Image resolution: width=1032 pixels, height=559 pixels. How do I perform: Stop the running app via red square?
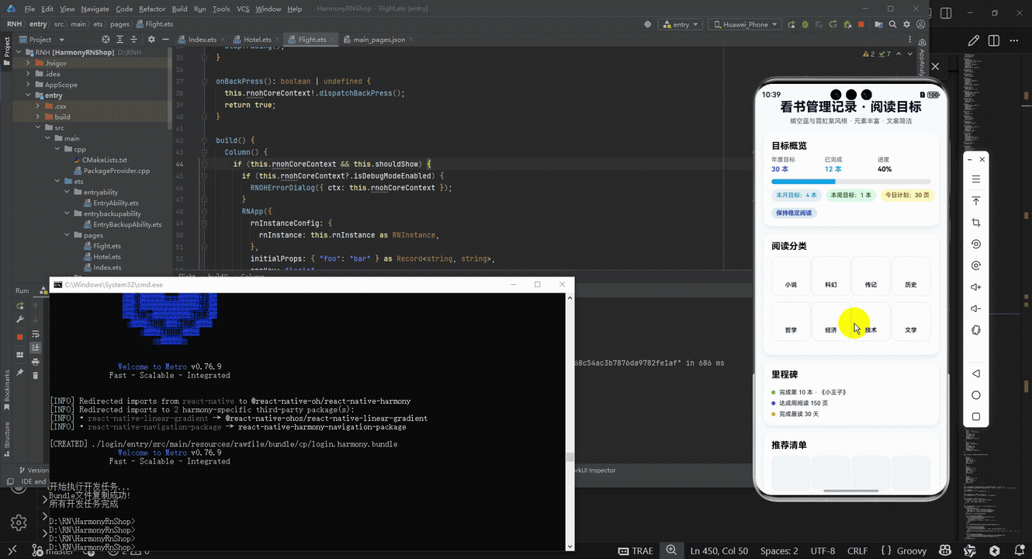(861, 24)
